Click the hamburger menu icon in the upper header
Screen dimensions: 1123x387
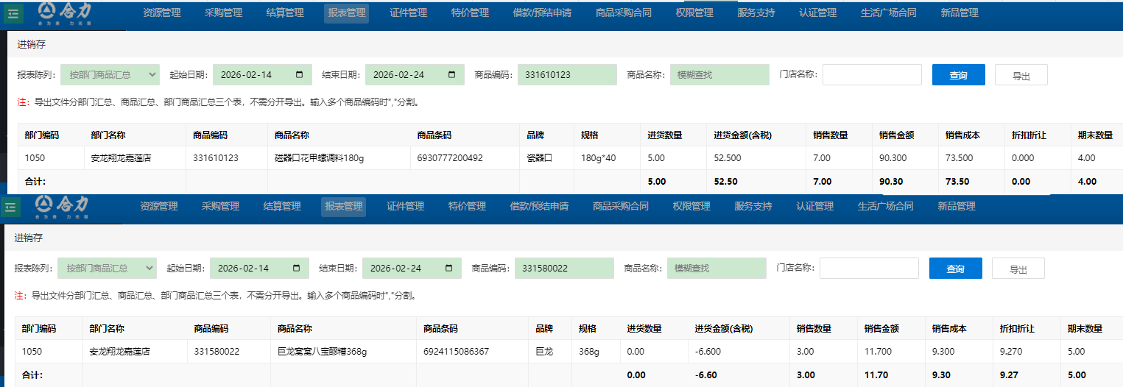pos(13,14)
